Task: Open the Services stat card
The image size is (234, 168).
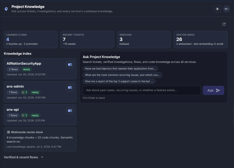Action: tap(144, 39)
